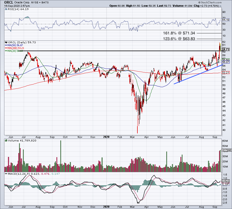Click the candlestick icon beside ORCL (Daily)

click(6, 42)
